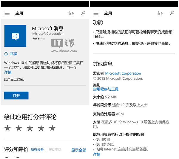The image size is (179, 159).
Task: Click the Microsoft 消息 app title
Action: [x=48, y=28]
